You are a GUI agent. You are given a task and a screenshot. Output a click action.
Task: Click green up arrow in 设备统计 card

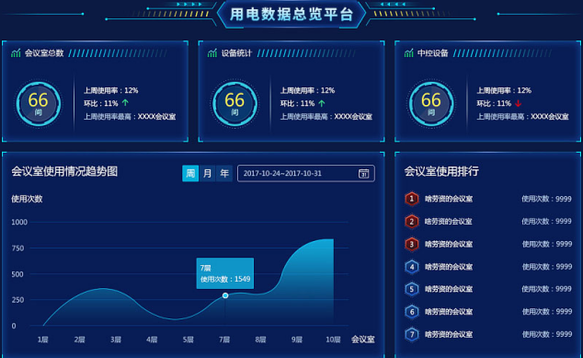322,103
